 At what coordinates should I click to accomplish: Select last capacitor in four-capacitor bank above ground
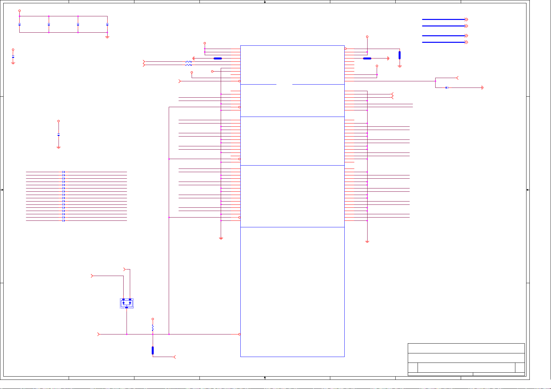[x=107, y=24]
